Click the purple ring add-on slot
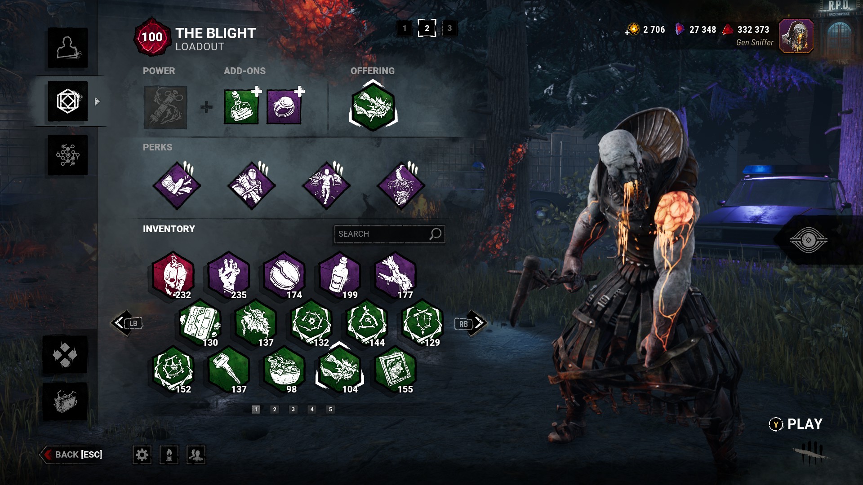This screenshot has width=863, height=485. (284, 107)
